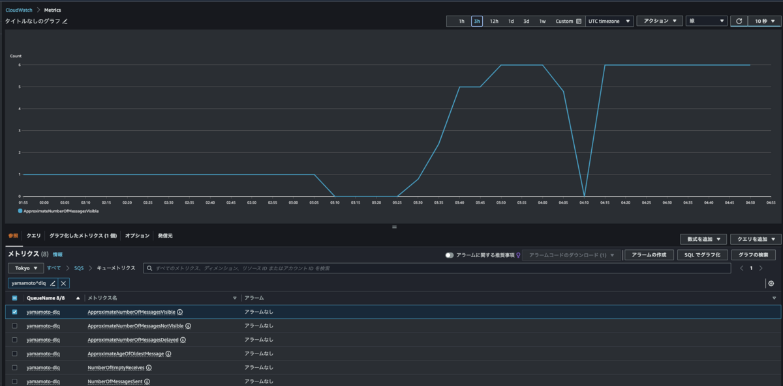Select the 1w time range
The image size is (783, 386).
tap(542, 21)
